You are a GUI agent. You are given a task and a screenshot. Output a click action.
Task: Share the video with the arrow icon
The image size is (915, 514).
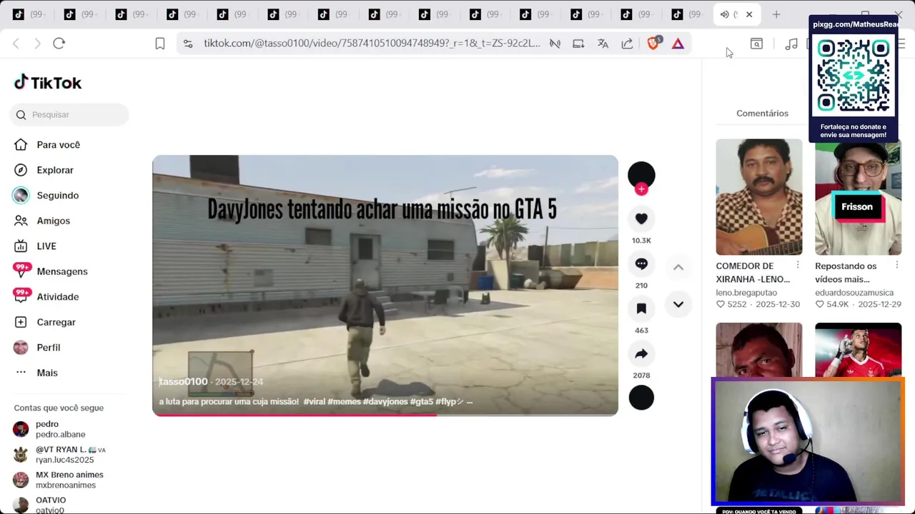pos(641,353)
